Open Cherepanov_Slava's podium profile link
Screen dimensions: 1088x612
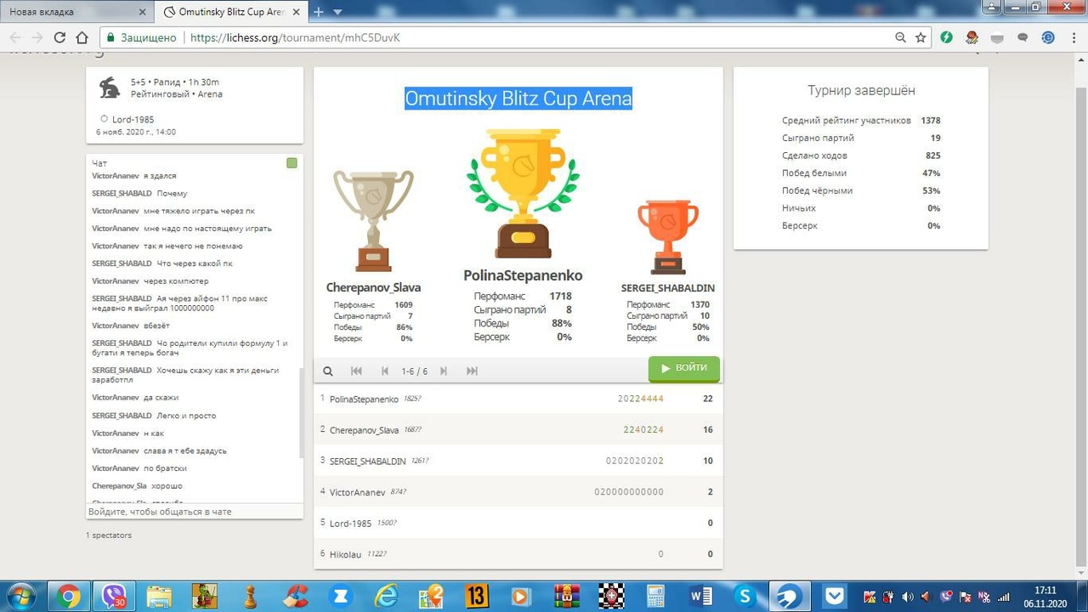point(373,287)
